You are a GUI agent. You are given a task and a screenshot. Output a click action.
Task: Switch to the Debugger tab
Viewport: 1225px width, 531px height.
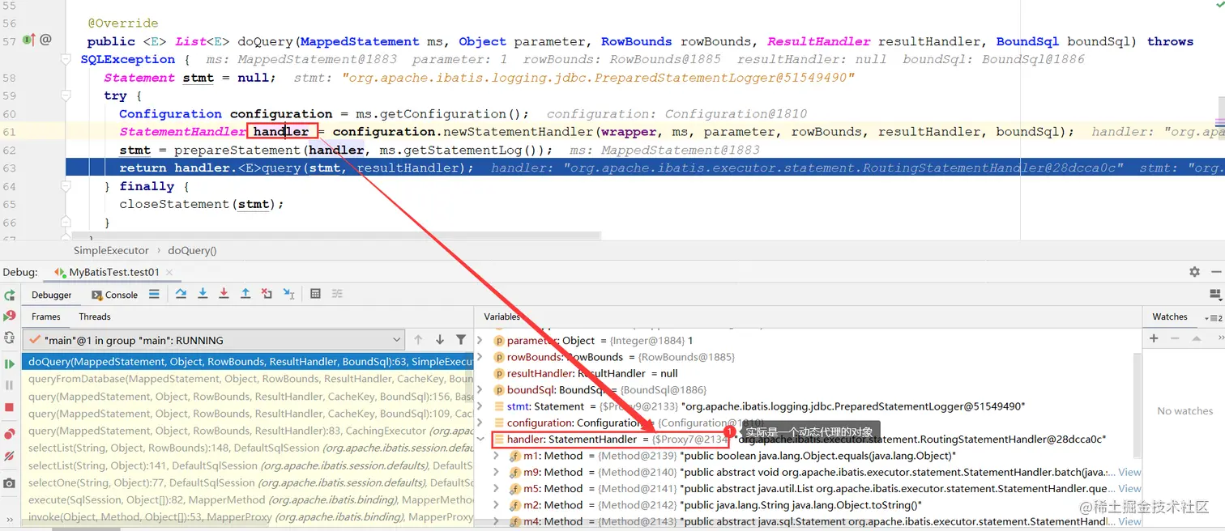tap(52, 295)
